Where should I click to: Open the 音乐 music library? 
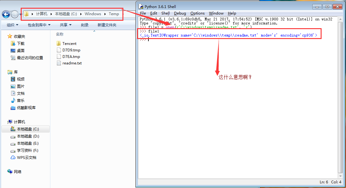pyautogui.click(x=20, y=100)
